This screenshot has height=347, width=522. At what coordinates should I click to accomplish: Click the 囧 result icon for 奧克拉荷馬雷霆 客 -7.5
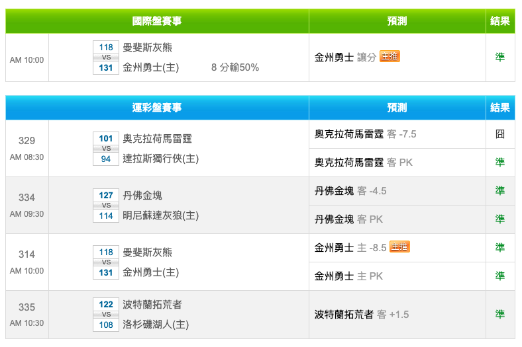coord(500,134)
